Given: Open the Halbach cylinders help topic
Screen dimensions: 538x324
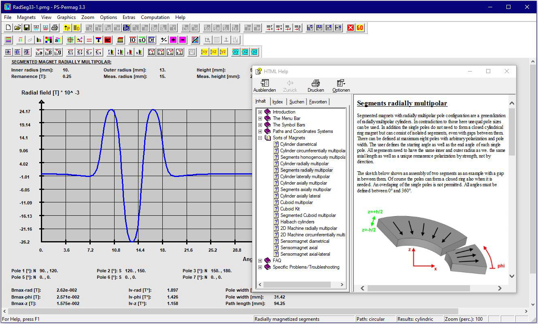Looking at the screenshot, I should pyautogui.click(x=297, y=222).
